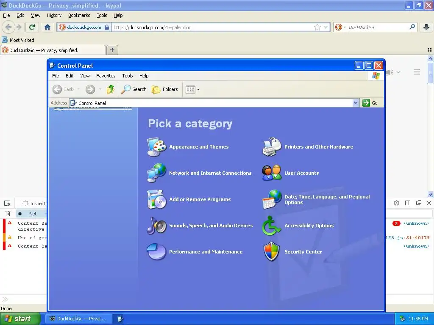Viewport: 434px width, 325px height.
Task: Click the Windows start button
Action: click(19, 319)
